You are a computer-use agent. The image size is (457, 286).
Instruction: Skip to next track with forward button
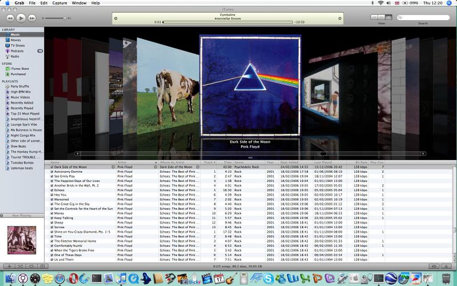[x=32, y=18]
